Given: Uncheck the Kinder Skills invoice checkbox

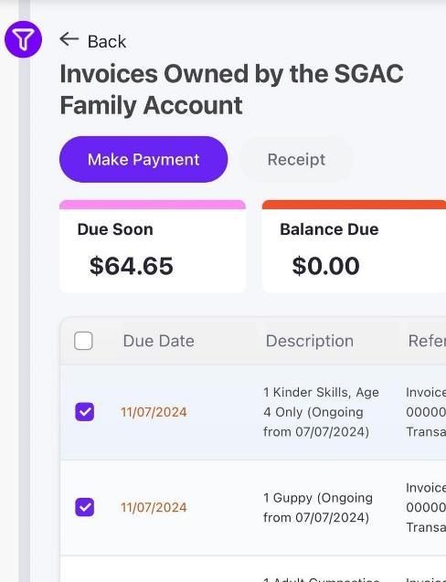Looking at the screenshot, I should click(85, 412).
